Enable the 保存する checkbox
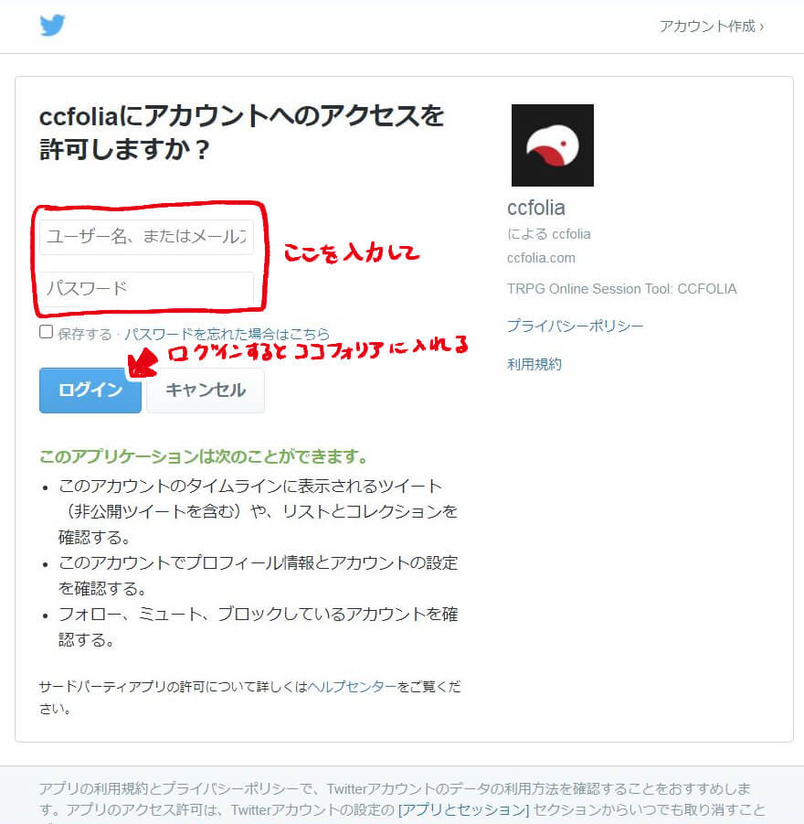Image resolution: width=804 pixels, height=824 pixels. coord(47,332)
